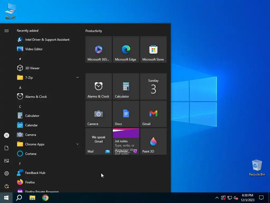Click the 'F' letter index header
This screenshot has width=270, height=203.
(x=20, y=164)
